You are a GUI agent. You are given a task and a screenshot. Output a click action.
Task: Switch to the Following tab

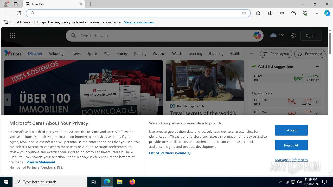pos(56,54)
